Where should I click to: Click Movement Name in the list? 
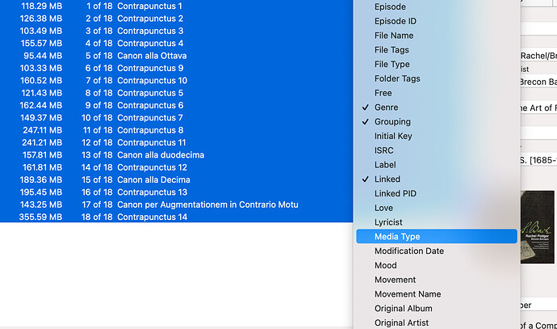coord(407,294)
